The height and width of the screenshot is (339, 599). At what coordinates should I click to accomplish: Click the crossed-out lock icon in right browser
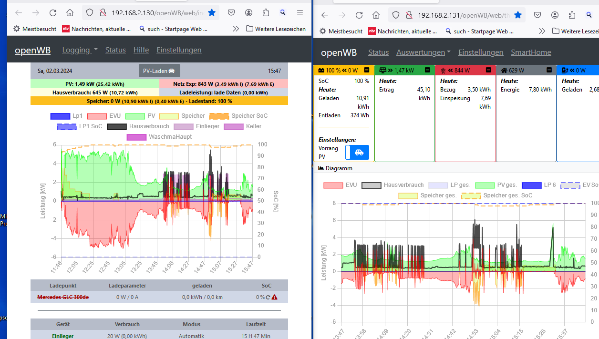(x=408, y=15)
